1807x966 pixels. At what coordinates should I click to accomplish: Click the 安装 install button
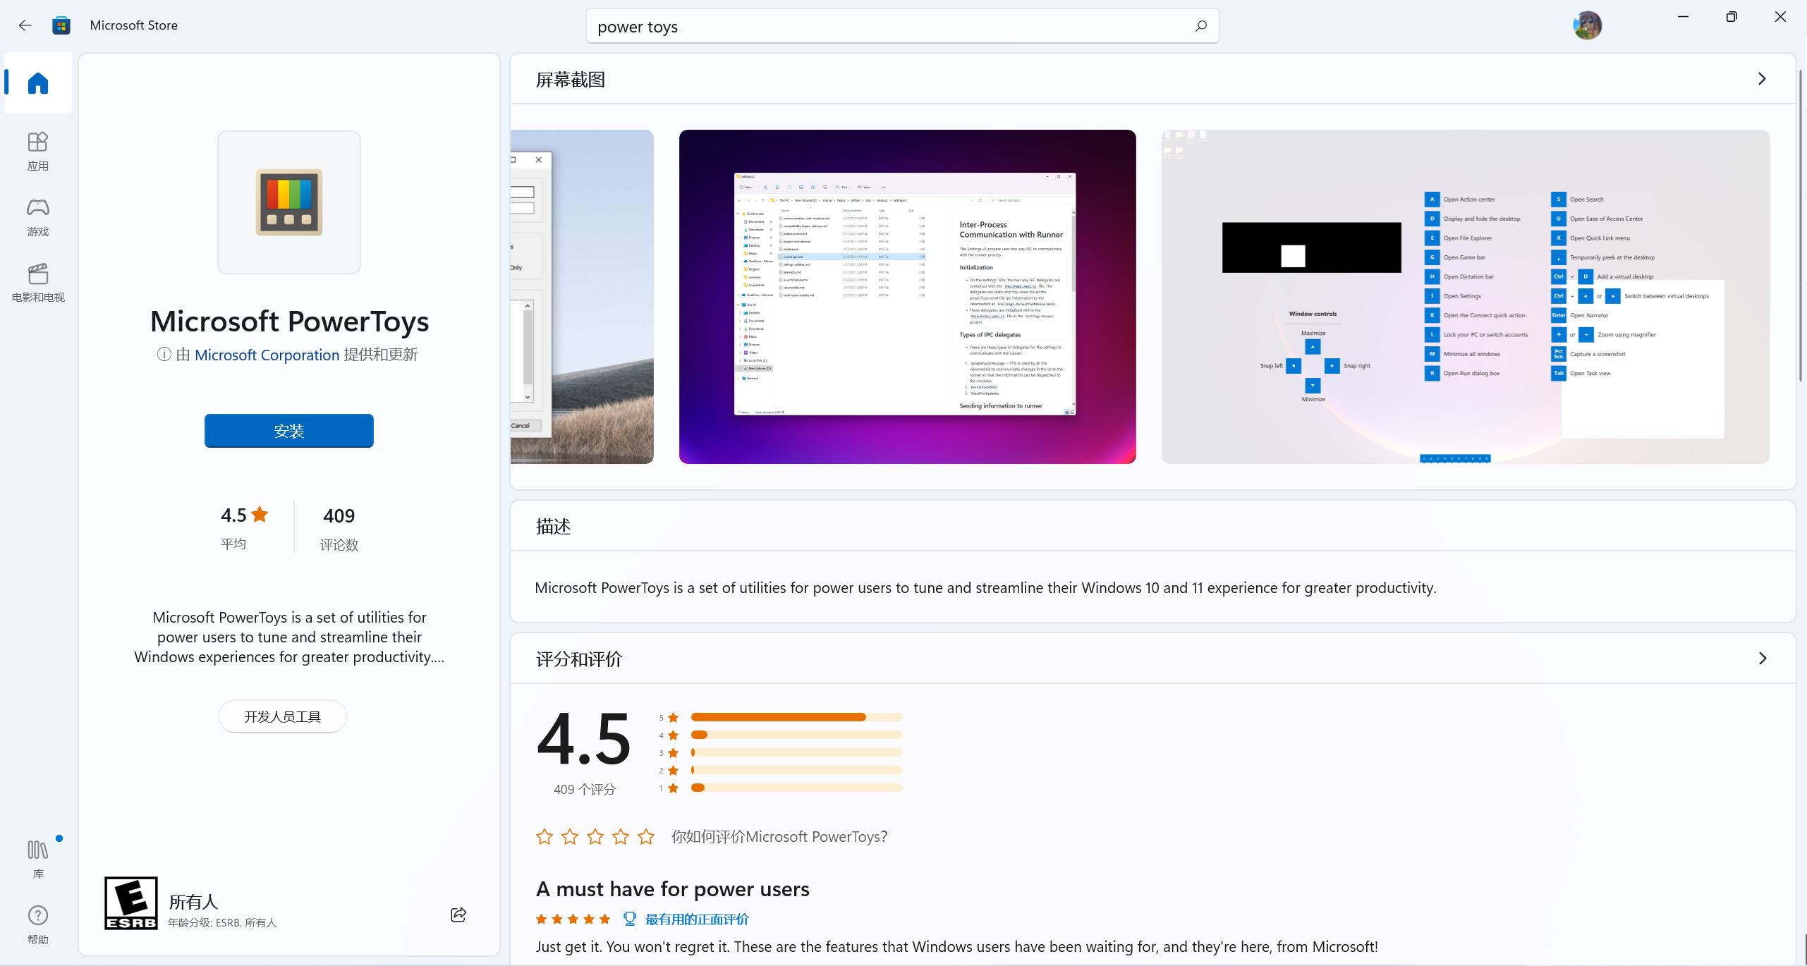[289, 431]
